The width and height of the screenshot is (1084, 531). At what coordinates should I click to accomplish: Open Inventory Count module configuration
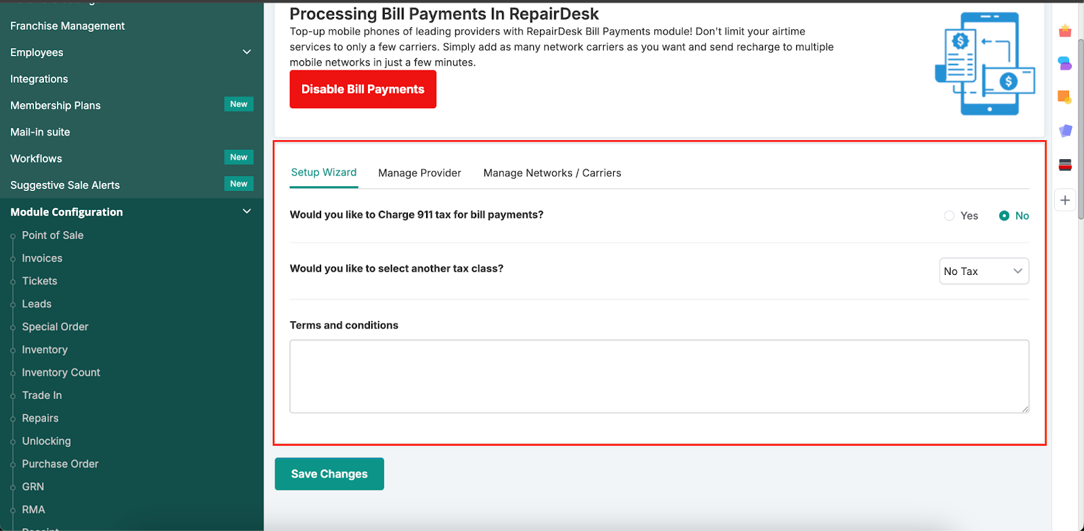(61, 373)
